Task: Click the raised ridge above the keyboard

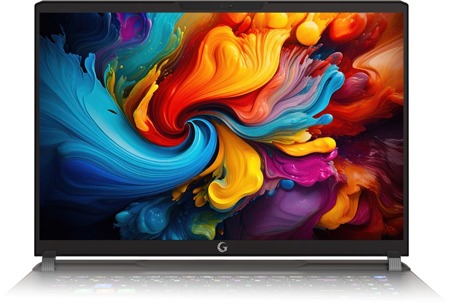Action: coord(222,264)
